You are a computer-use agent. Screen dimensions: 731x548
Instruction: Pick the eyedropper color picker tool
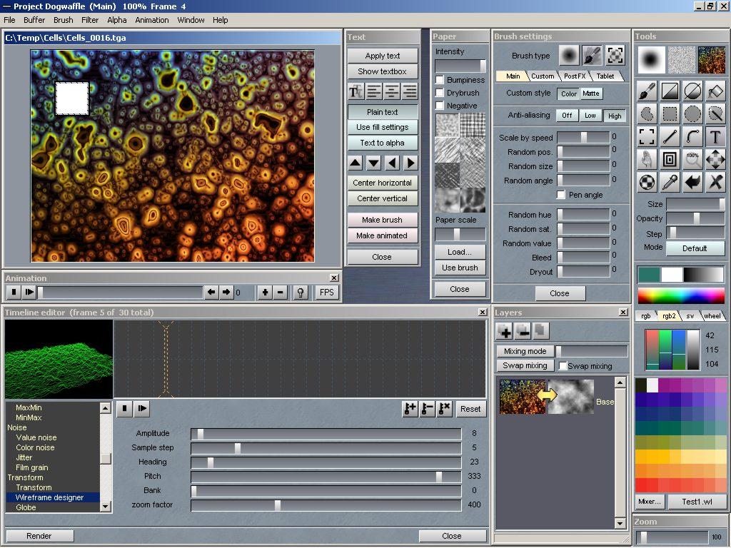[x=670, y=182]
